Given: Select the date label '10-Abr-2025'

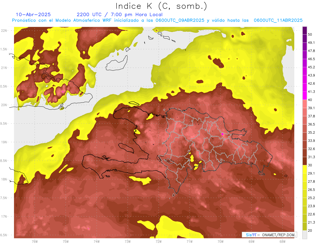Looking at the screenshot, I should click(x=33, y=15).
